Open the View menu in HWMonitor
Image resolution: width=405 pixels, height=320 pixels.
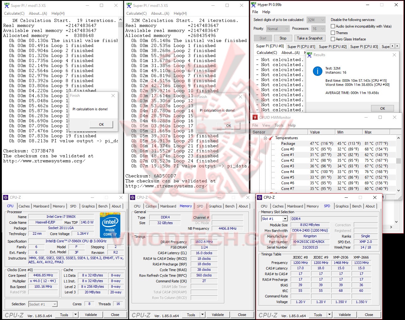coord(266,125)
